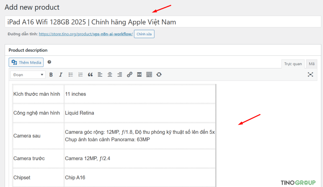Viewport: 323px width, 187px height.
Task: Apply blockquote formatting
Action: pyautogui.click(x=90, y=74)
